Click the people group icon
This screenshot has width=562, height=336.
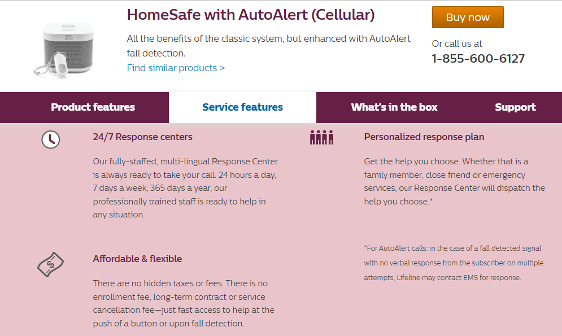tap(321, 137)
